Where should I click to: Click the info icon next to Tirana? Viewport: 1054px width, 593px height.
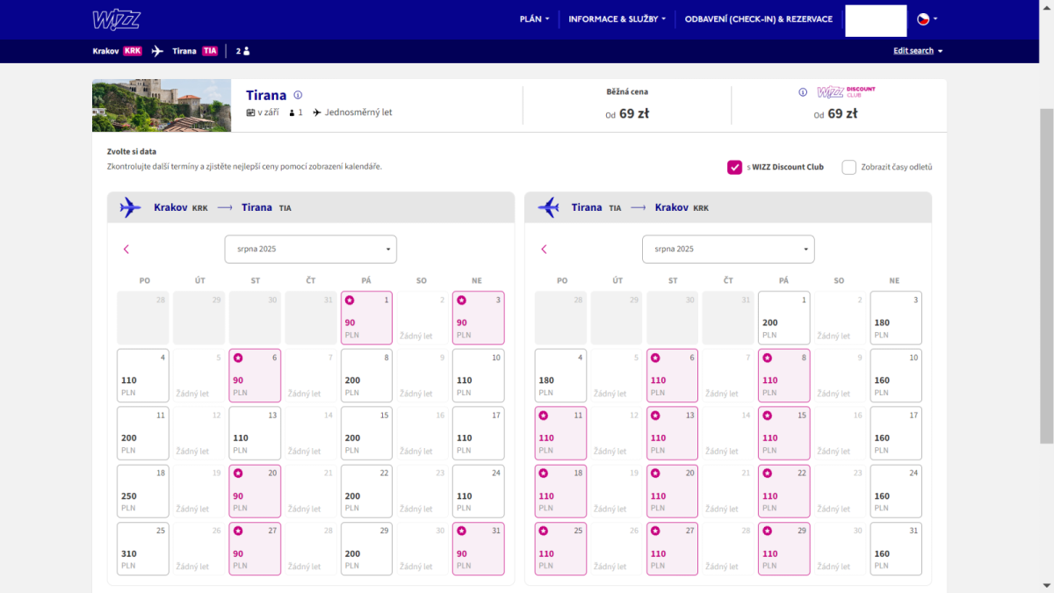[298, 95]
